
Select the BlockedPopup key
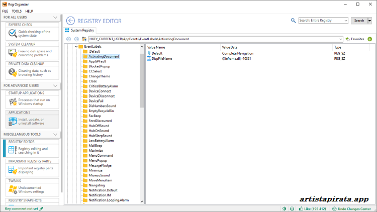click(99, 66)
